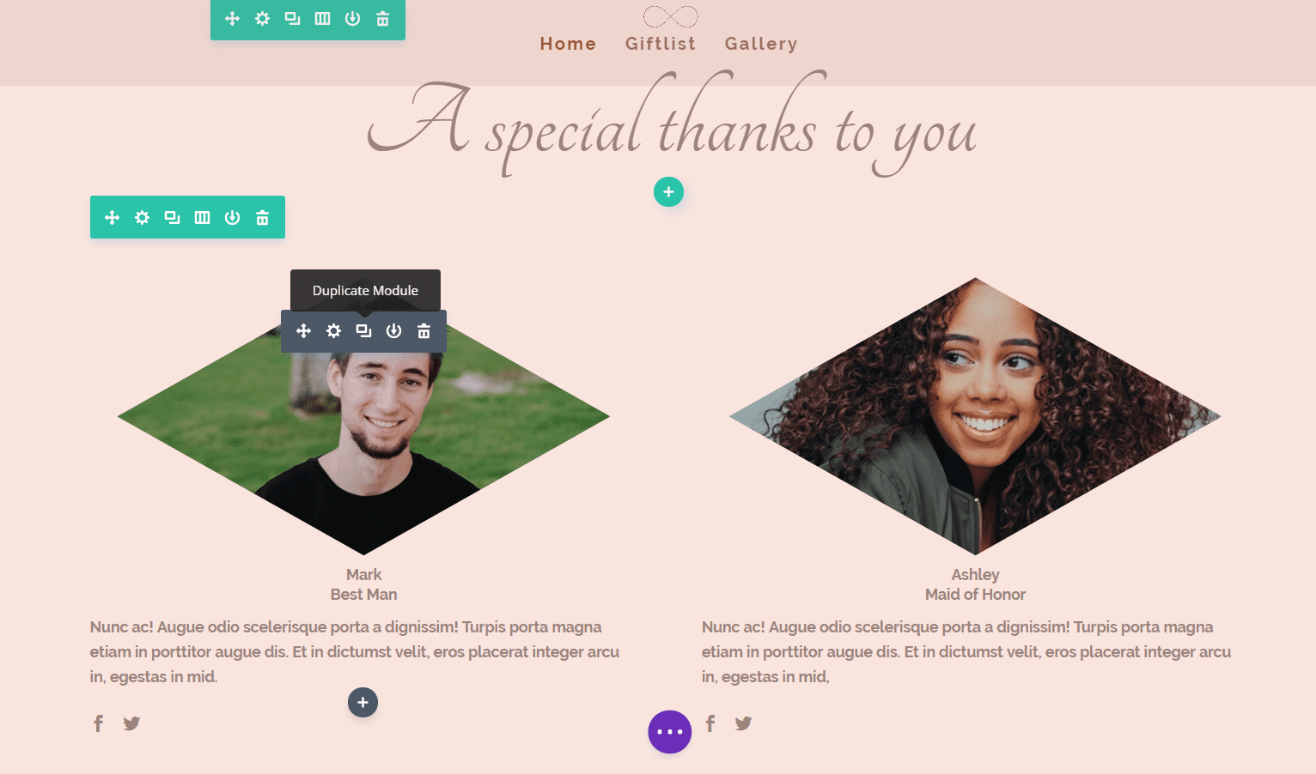Click trash icon on top green toolbar

point(382,19)
